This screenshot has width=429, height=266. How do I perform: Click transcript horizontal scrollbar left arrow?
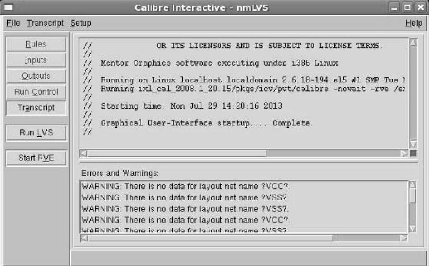pos(84,153)
